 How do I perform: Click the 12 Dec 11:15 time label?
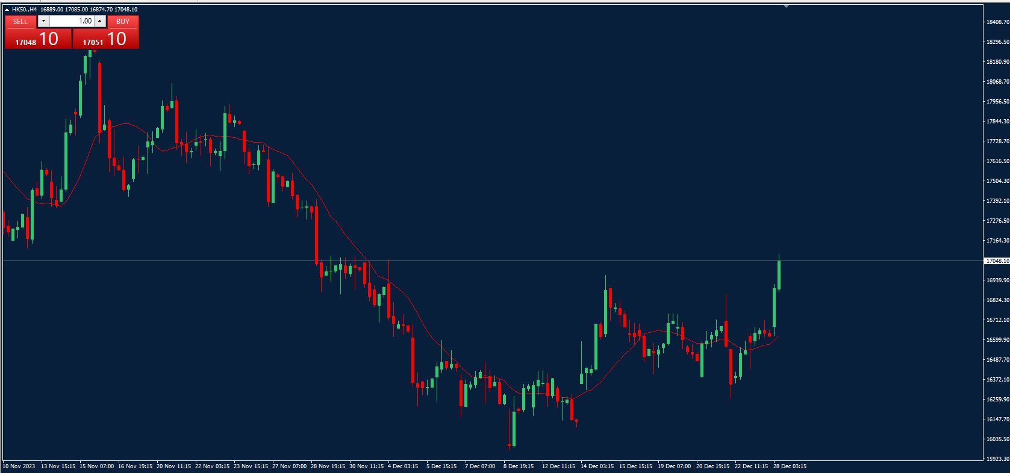[558, 466]
